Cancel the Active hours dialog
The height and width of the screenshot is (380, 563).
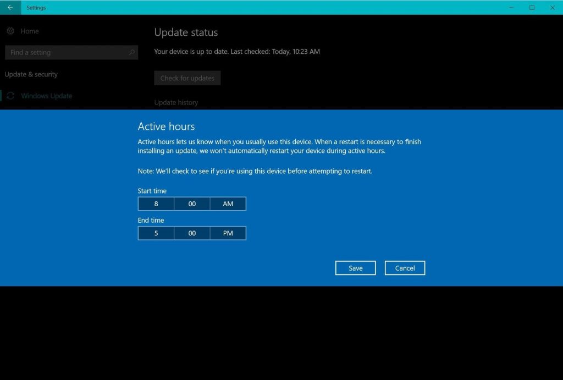(405, 268)
